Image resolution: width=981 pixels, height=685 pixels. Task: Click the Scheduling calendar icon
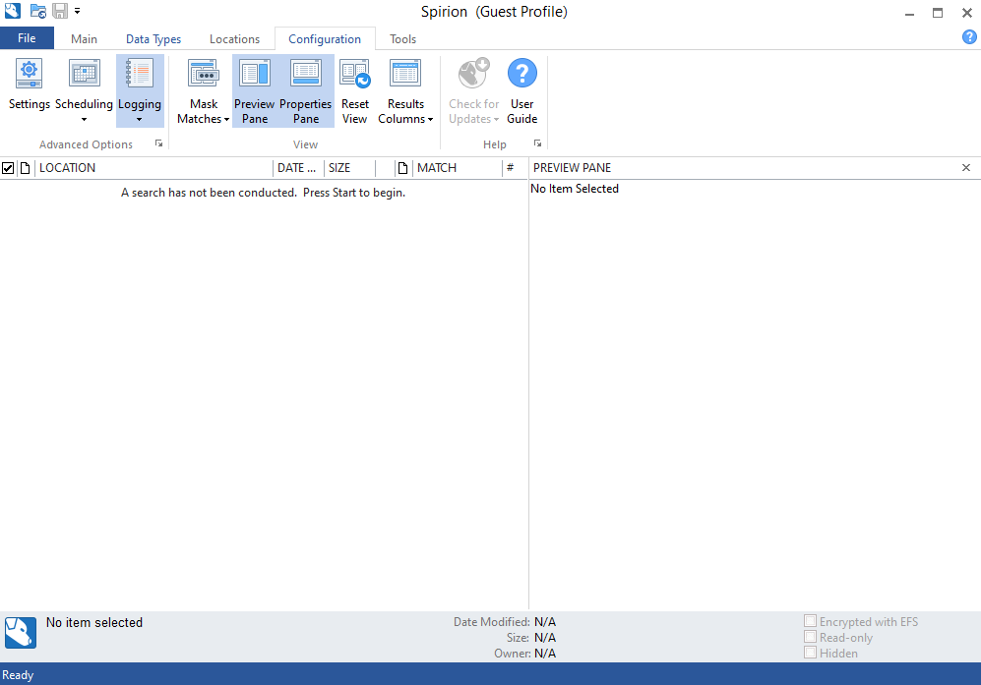(x=84, y=75)
